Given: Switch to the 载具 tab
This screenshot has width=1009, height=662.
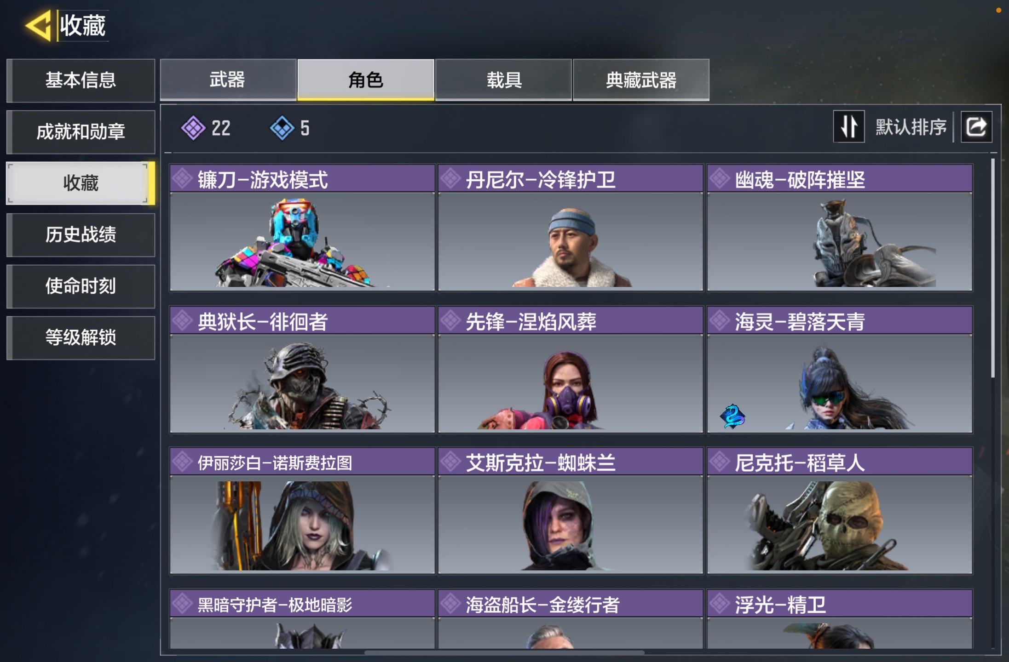Looking at the screenshot, I should (503, 80).
